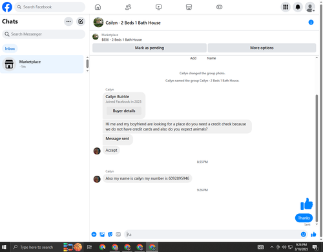
Task: Start a new message with compose icon
Action: [81, 21]
